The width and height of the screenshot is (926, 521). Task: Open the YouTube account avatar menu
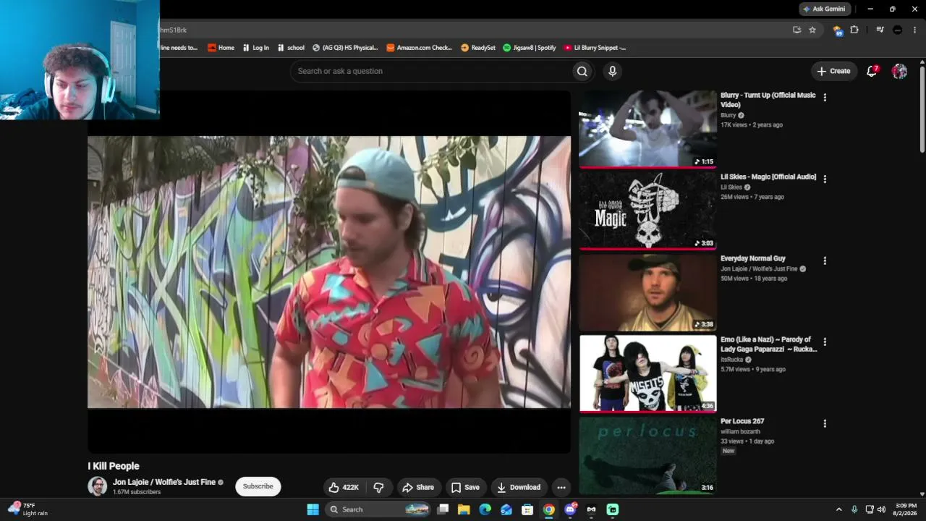pos(899,71)
